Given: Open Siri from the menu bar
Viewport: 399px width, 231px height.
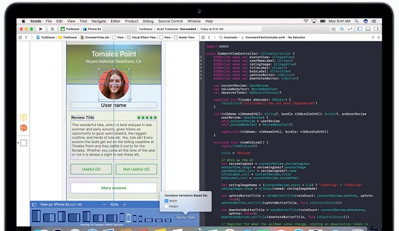Looking at the screenshot, I should (366, 21).
